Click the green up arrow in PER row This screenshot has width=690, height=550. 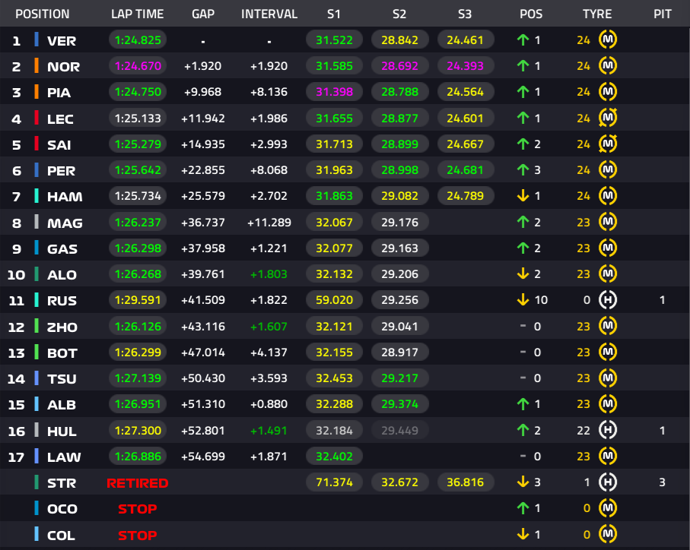[523, 169]
